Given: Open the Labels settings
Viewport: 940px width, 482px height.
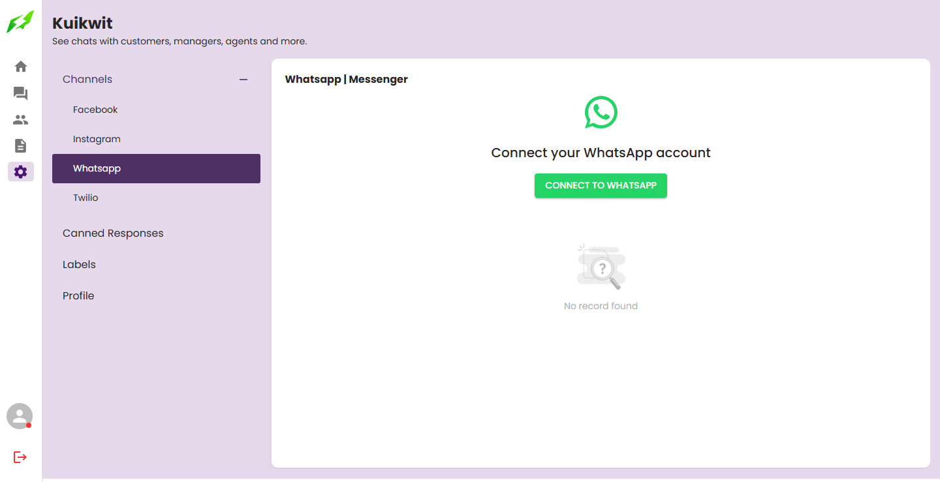Looking at the screenshot, I should click(x=156, y=265).
